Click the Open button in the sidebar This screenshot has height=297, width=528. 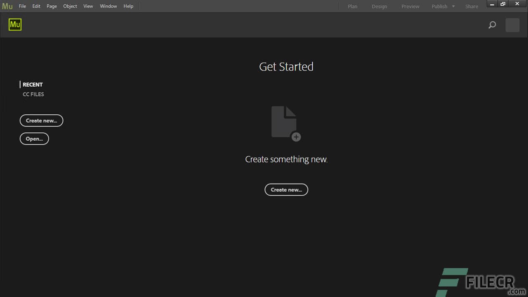[x=34, y=139]
